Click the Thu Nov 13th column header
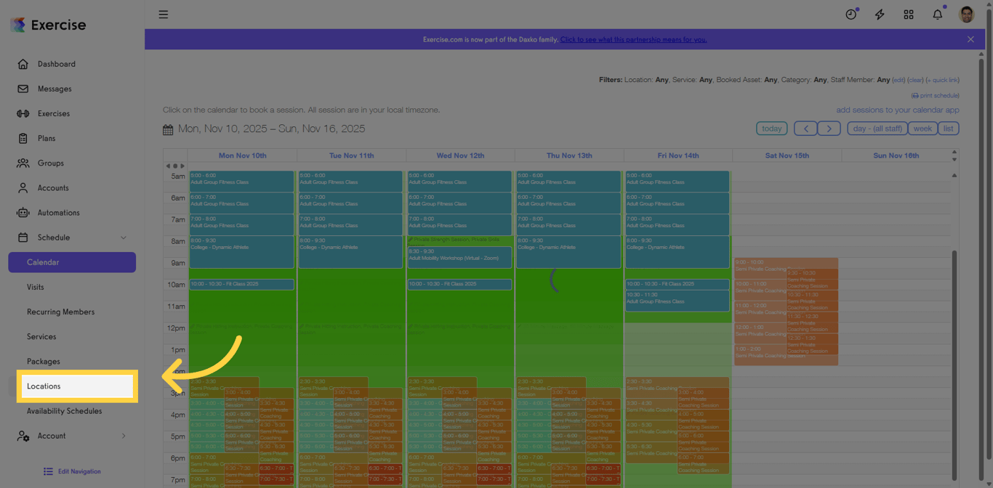993x488 pixels. [569, 155]
